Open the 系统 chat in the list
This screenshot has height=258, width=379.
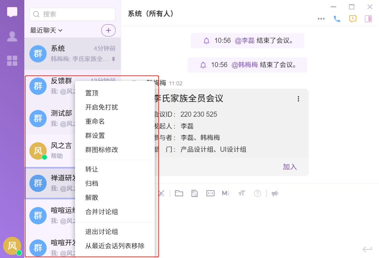(72, 54)
